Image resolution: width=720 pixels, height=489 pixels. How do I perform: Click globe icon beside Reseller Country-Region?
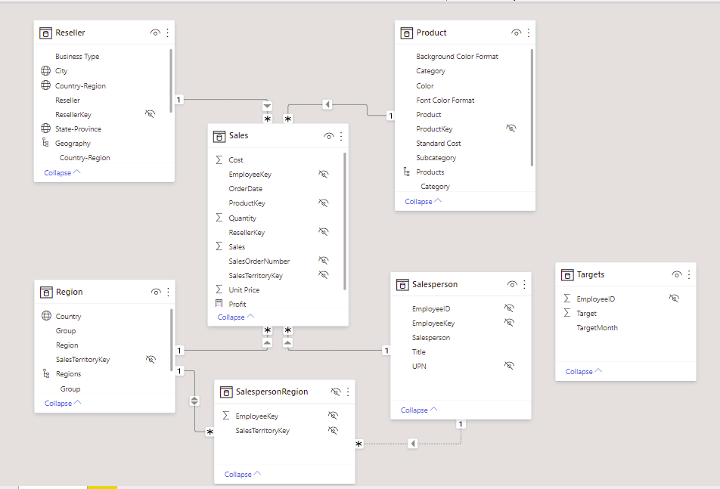pos(45,85)
